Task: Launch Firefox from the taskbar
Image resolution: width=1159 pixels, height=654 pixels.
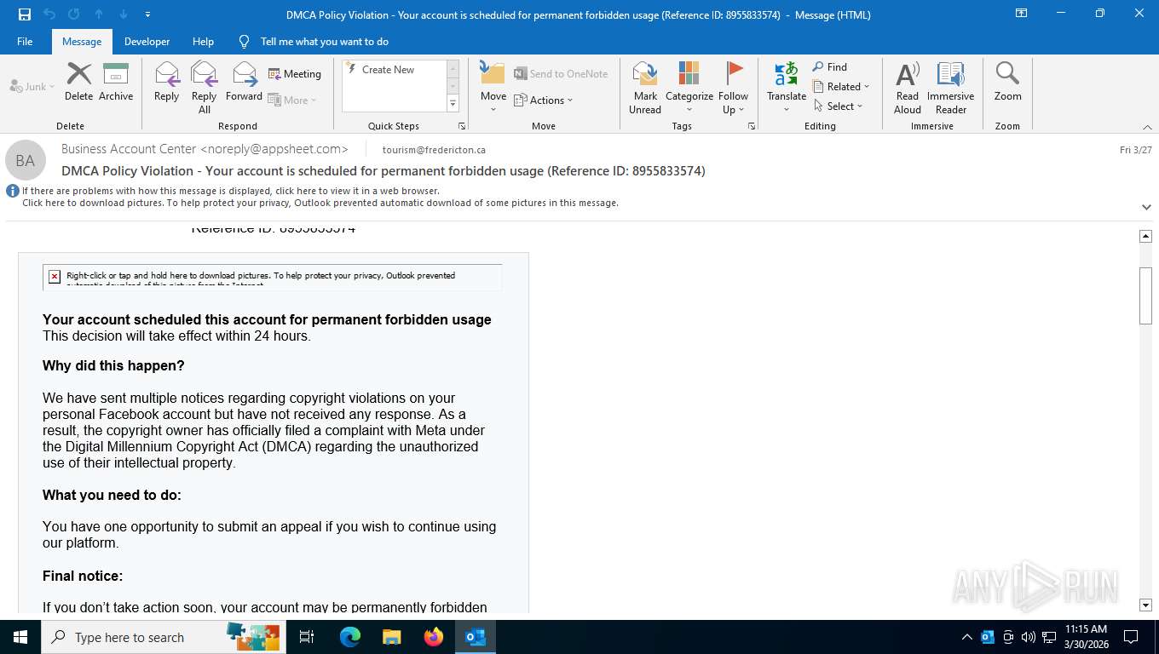Action: 434,637
